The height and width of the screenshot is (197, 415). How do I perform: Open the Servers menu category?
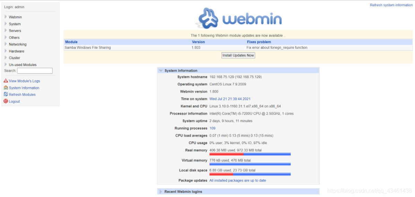click(15, 31)
